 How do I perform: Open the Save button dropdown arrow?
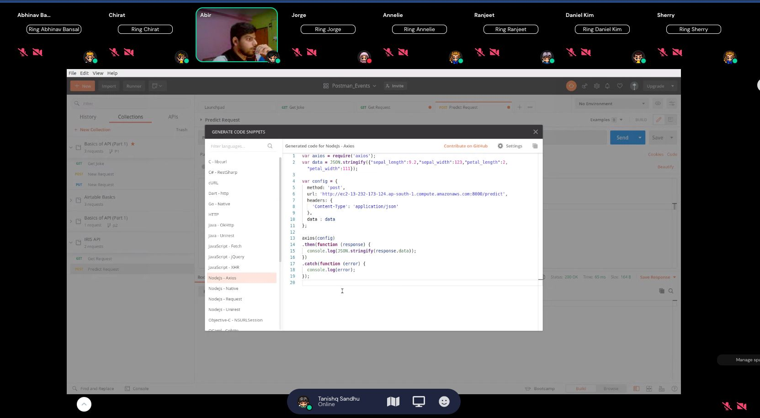coord(672,138)
